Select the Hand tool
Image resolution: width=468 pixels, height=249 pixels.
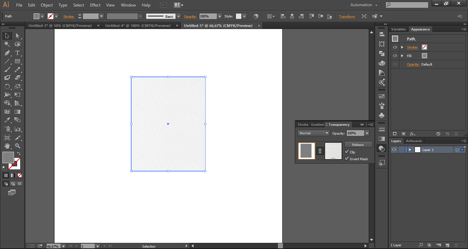pyautogui.click(x=7, y=146)
